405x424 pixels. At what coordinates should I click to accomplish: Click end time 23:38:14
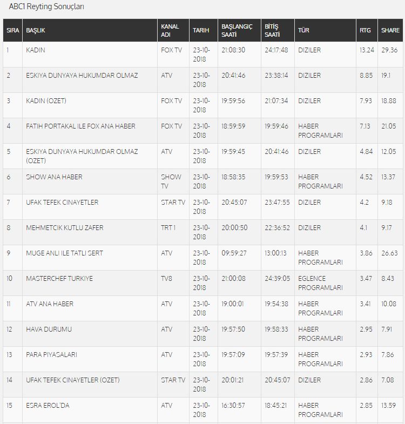point(276,76)
